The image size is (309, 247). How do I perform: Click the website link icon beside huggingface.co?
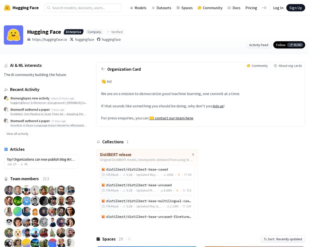coord(29,39)
